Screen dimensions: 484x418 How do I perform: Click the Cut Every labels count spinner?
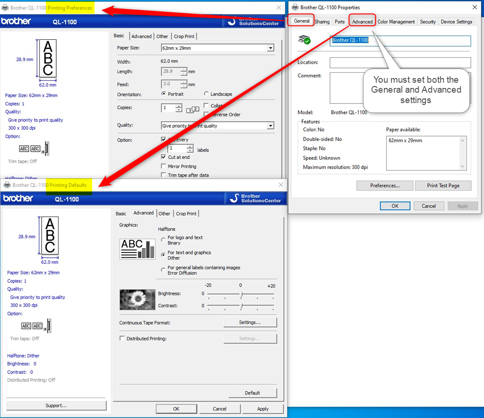point(190,148)
